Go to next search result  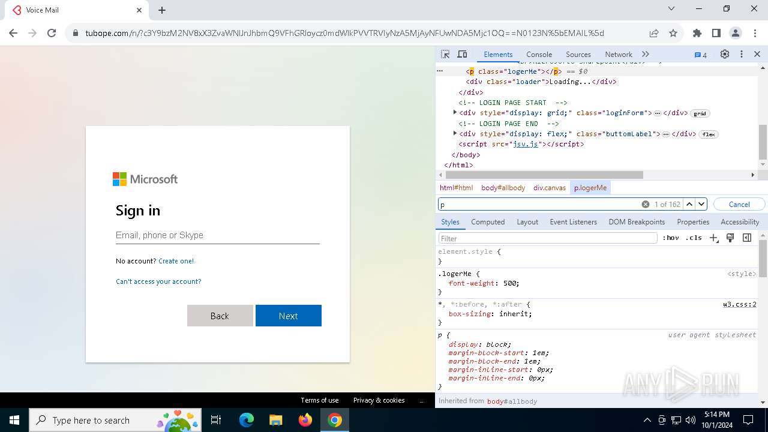coord(701,205)
